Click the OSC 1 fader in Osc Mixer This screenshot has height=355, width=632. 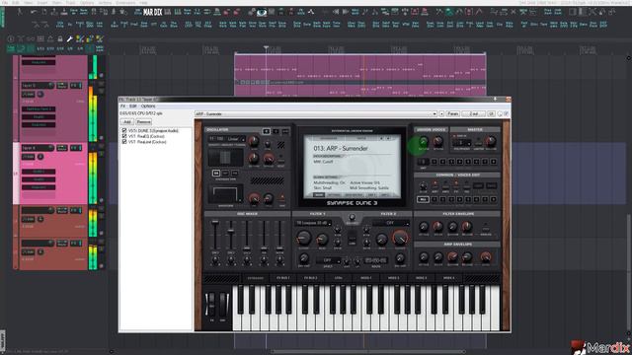(215, 222)
